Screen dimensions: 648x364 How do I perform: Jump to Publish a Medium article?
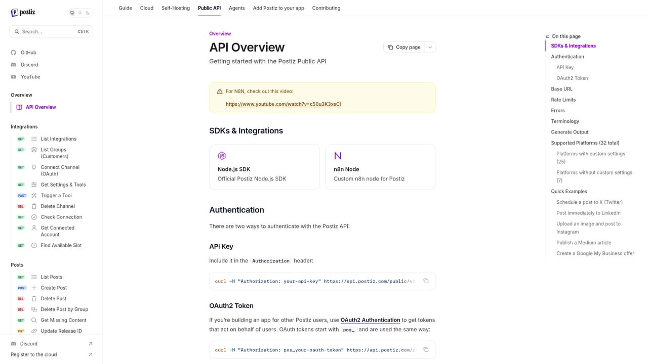[584, 243]
